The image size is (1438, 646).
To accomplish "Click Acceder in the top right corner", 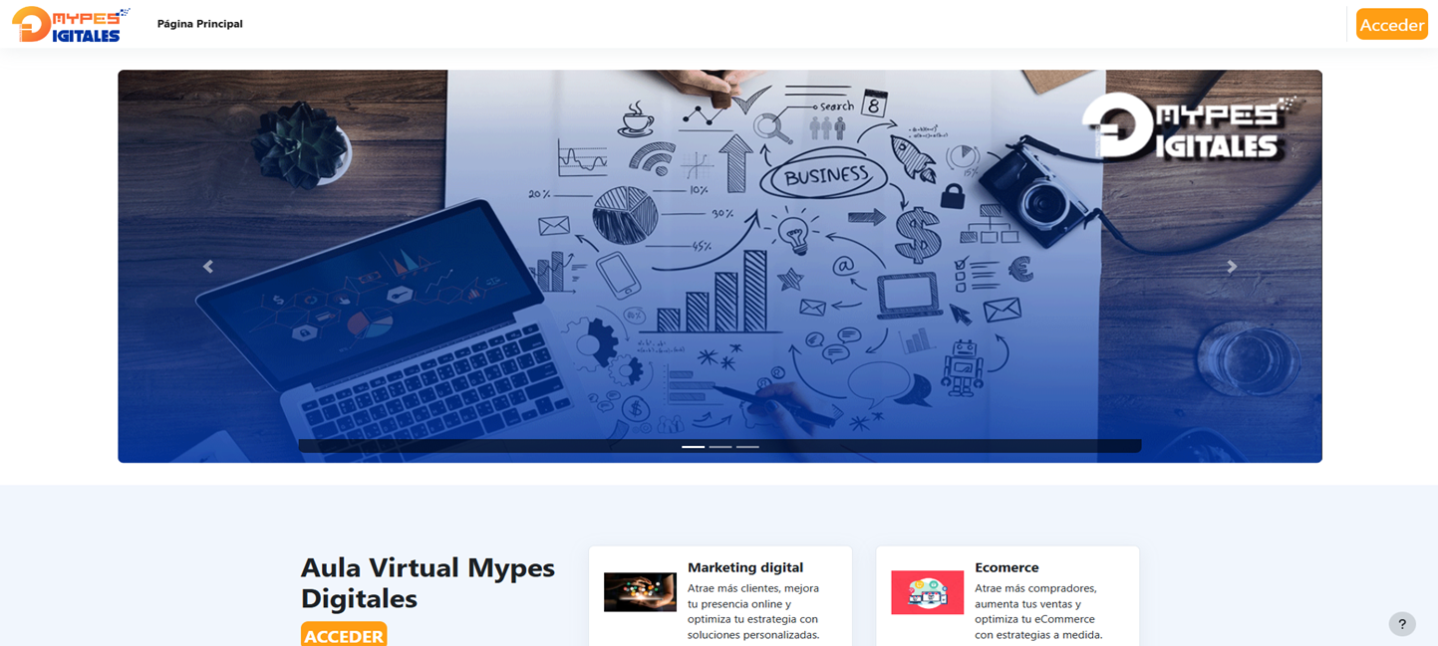I will click(x=1391, y=24).
